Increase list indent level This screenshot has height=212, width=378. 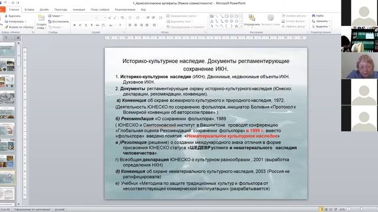pyautogui.click(x=154, y=18)
